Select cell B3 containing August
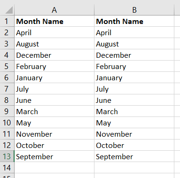The image size is (180, 178). coord(134,44)
